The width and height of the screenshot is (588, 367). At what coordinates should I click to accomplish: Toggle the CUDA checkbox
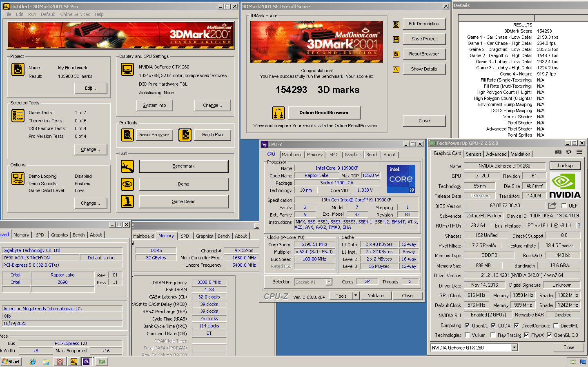493,325
